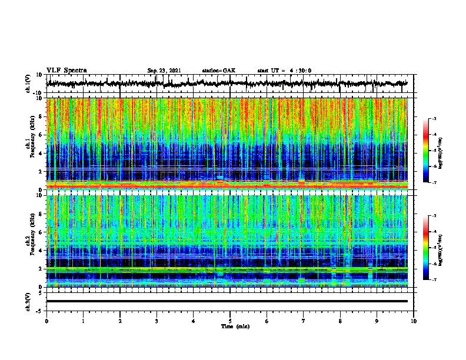Click the '4' kHz tick on ch.2 spectrogram axis
The width and height of the screenshot is (466, 360).
(x=41, y=251)
